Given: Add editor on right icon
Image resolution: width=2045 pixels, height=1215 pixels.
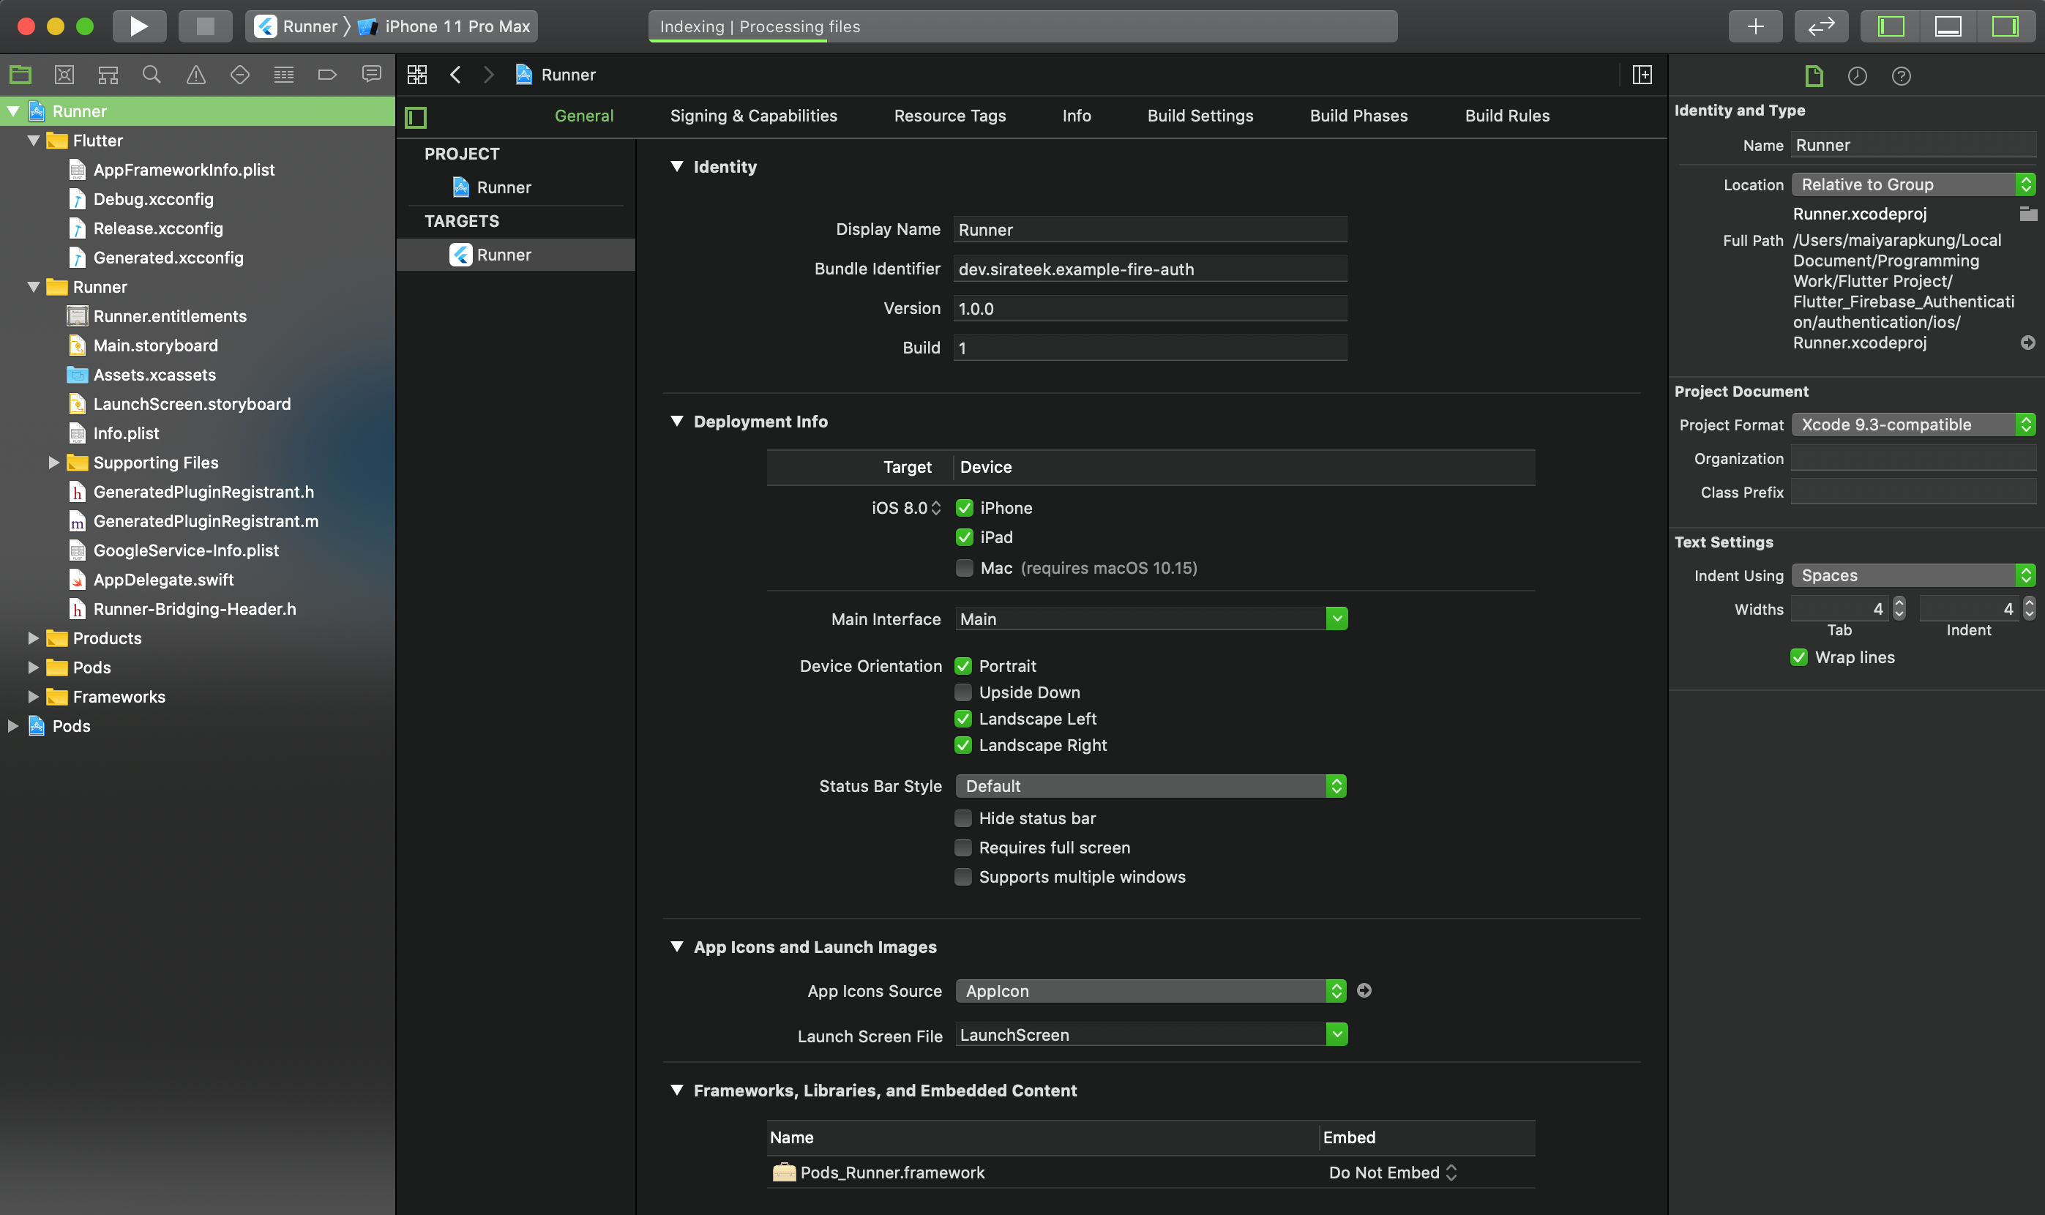Looking at the screenshot, I should point(1642,75).
